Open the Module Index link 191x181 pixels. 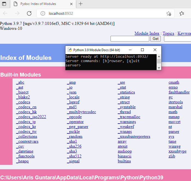point(147,33)
